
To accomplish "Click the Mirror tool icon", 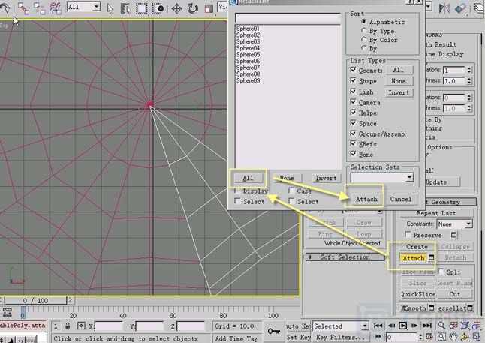I will pyautogui.click(x=444, y=8).
